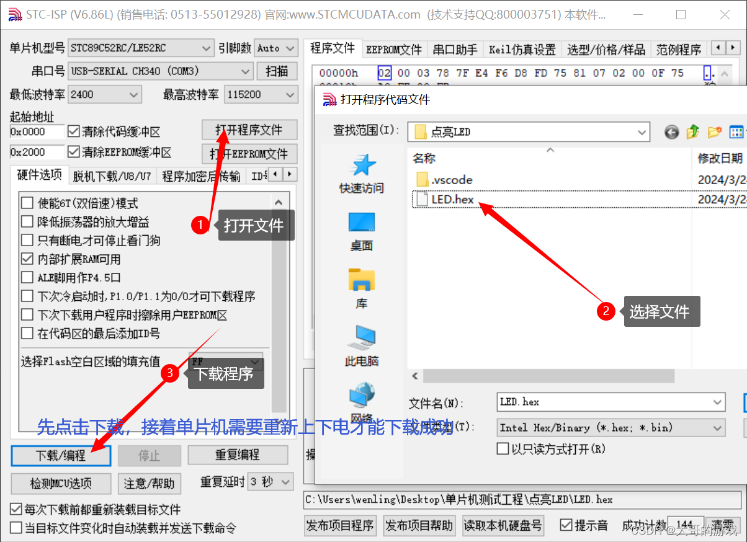Switch to 程序文件 tab
Viewport: 747px width, 542px height.
click(x=333, y=48)
